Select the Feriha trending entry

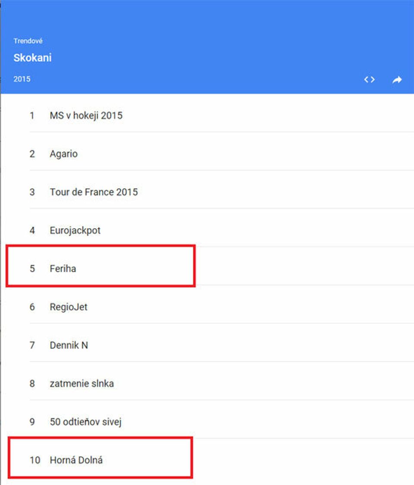[63, 269]
